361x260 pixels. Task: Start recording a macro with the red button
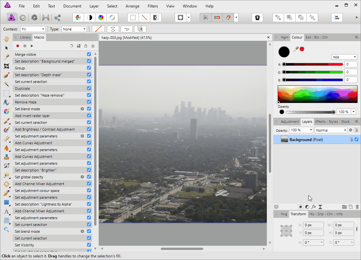[18, 46]
